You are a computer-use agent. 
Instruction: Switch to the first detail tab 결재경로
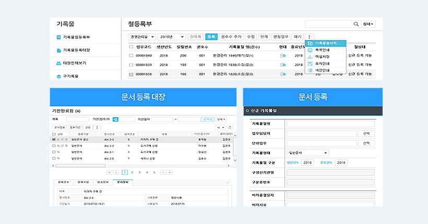pos(64,182)
